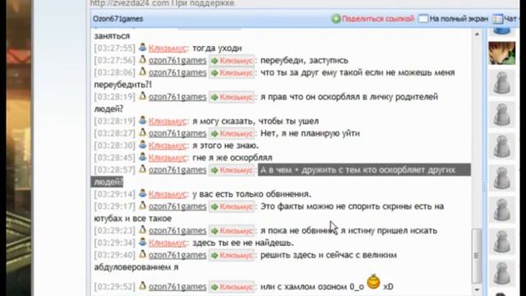Open ozon761games link at 03:28:57

pyautogui.click(x=178, y=170)
